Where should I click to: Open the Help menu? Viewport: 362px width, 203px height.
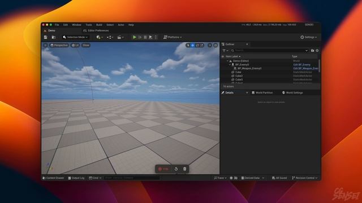131,25
